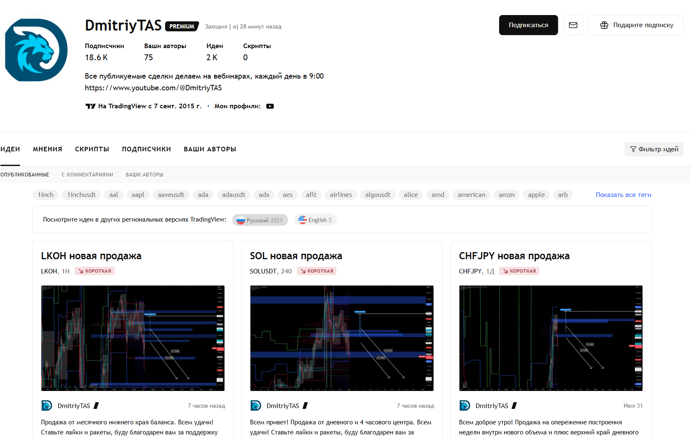This screenshot has width=691, height=439.
Task: Select ВАШИ АВТОРЫ sub-tab
Action: [x=145, y=175]
